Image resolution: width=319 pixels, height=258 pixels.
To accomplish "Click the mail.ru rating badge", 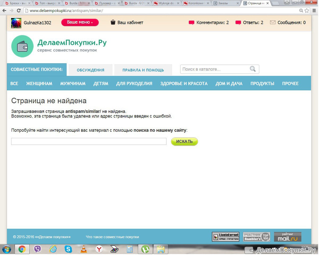I will click(x=288, y=237).
